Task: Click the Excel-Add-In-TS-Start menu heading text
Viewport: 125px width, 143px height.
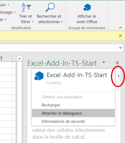Action: [x=77, y=75]
